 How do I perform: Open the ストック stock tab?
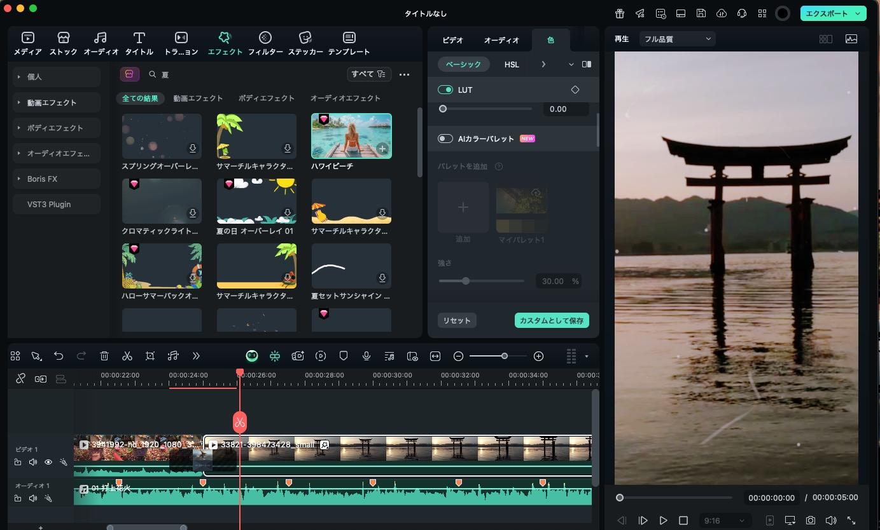pos(63,44)
